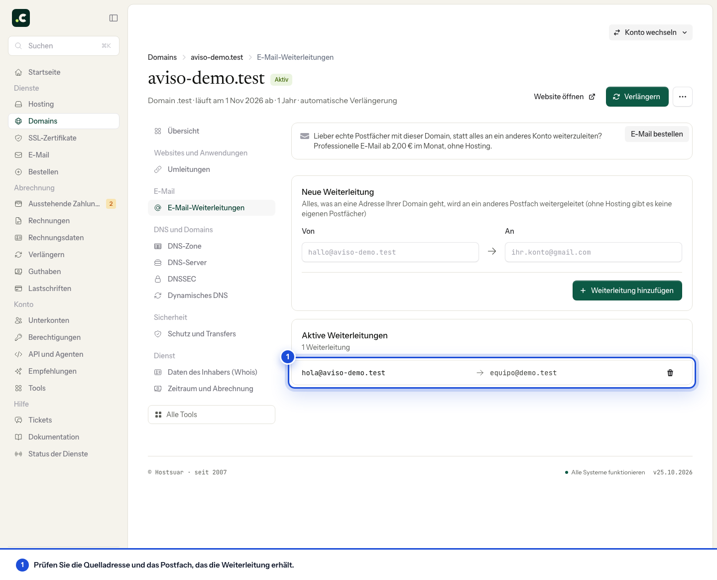This screenshot has height=580, width=717.
Task: Click Weiterleitung hinzufügen button
Action: point(627,290)
